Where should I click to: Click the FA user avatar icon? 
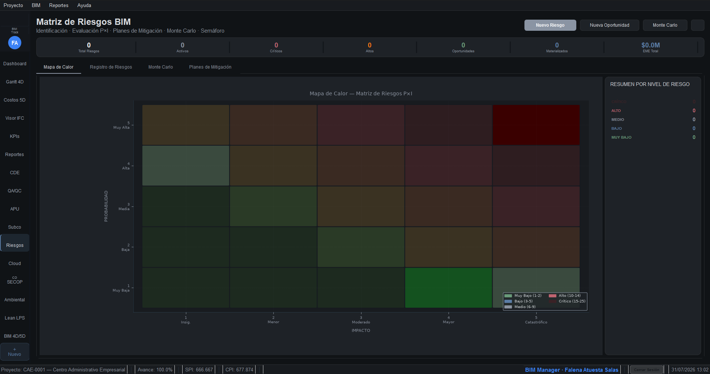click(14, 43)
